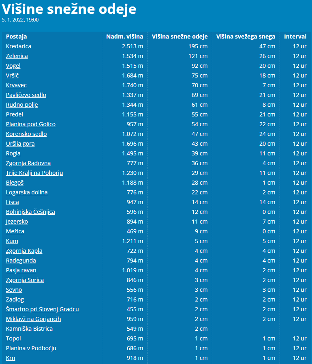Select Planina pod Golico link
312x364 pixels.
31,124
